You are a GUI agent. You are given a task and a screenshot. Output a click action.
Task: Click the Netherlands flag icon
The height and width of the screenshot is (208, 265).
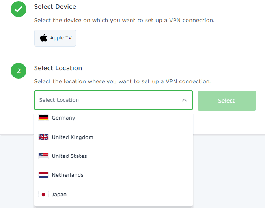43,175
